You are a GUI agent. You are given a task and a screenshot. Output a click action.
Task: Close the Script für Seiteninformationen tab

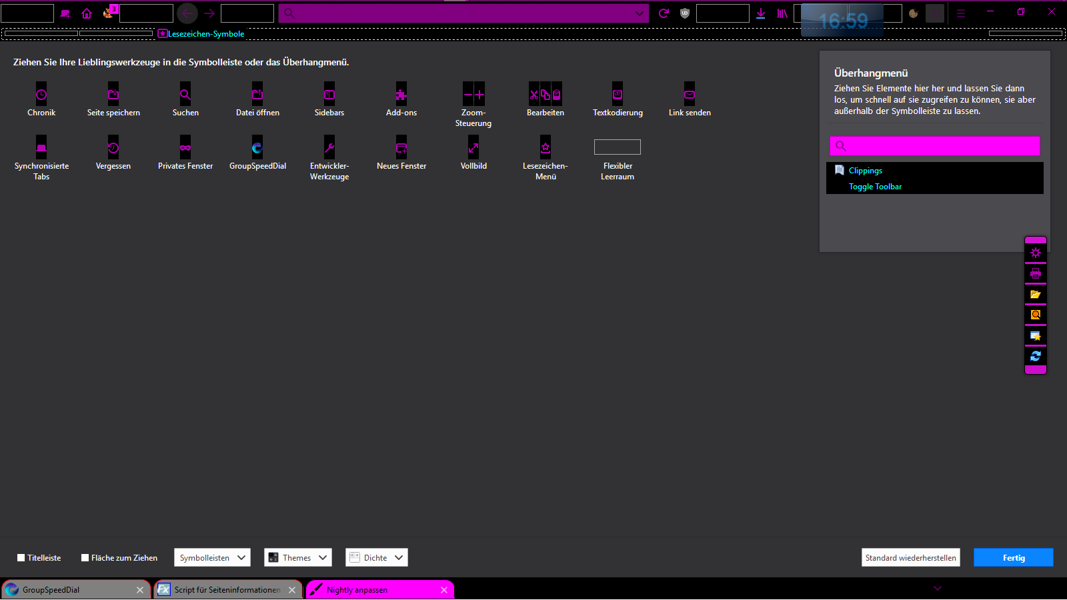pyautogui.click(x=292, y=590)
